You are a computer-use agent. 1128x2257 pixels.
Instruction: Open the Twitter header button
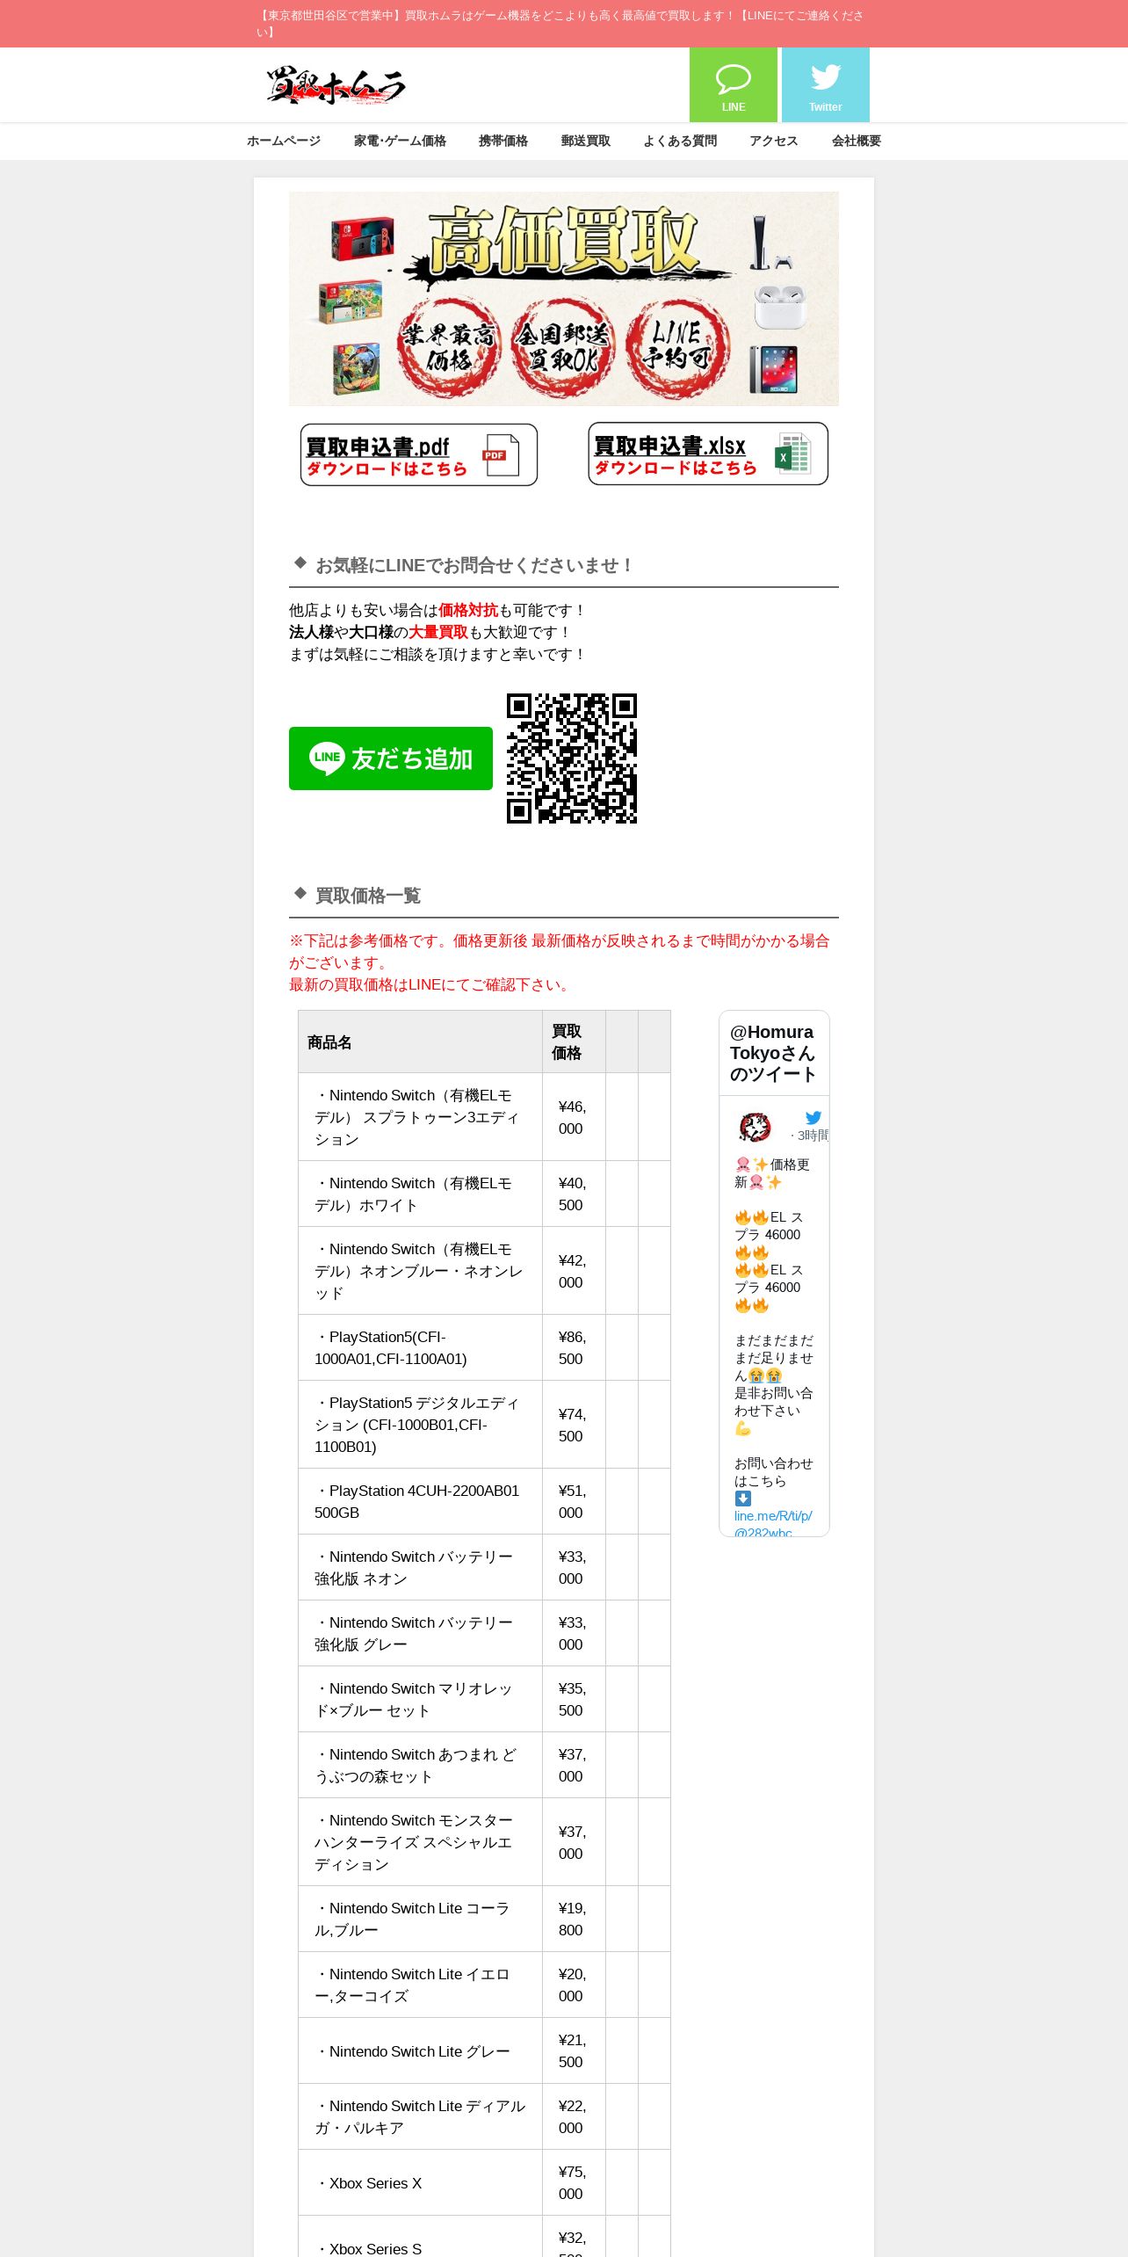tap(825, 84)
